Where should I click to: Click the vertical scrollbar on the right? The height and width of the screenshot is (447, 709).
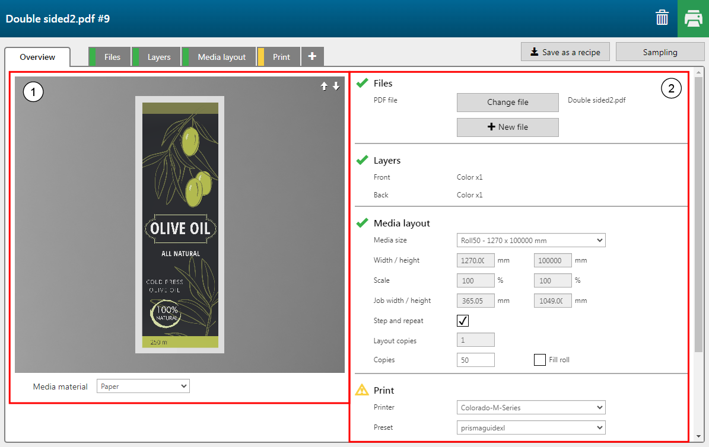click(x=698, y=213)
